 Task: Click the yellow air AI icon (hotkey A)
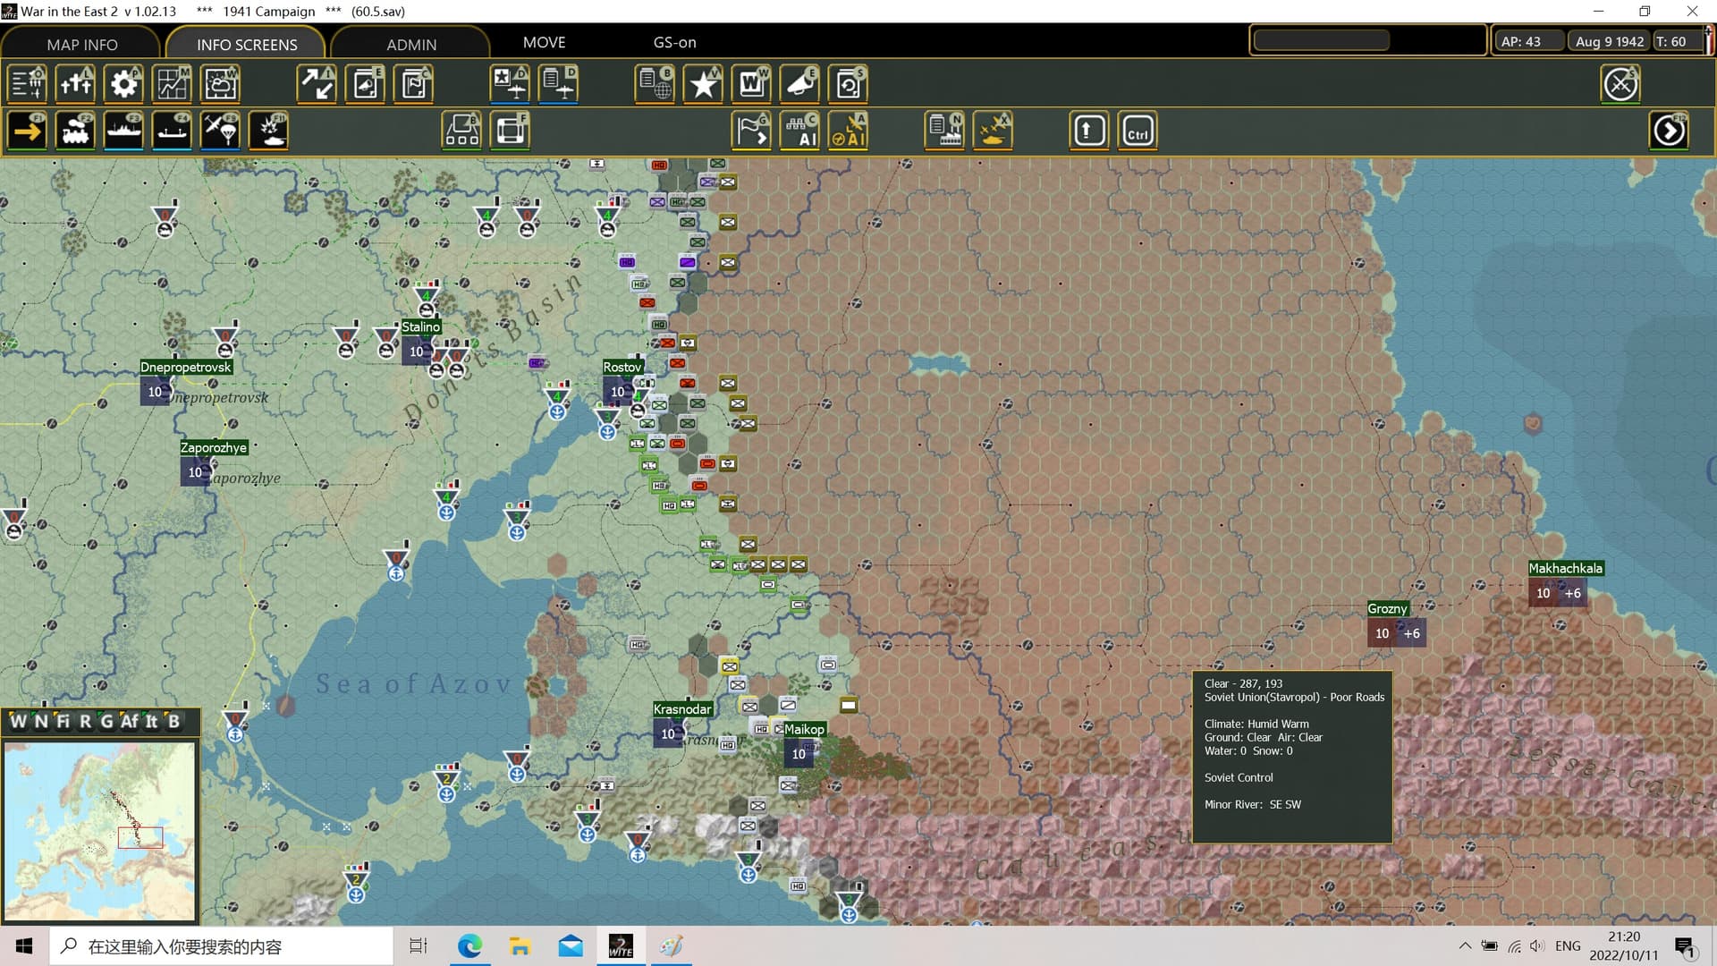[849, 131]
